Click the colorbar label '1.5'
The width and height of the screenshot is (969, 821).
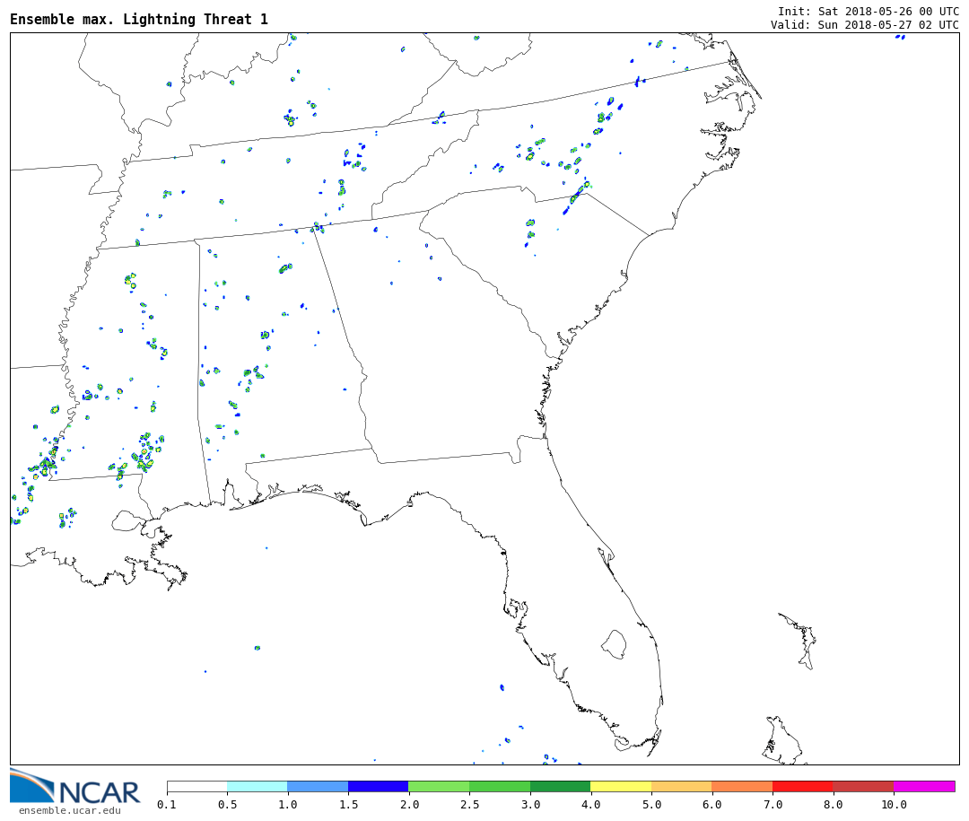point(348,804)
